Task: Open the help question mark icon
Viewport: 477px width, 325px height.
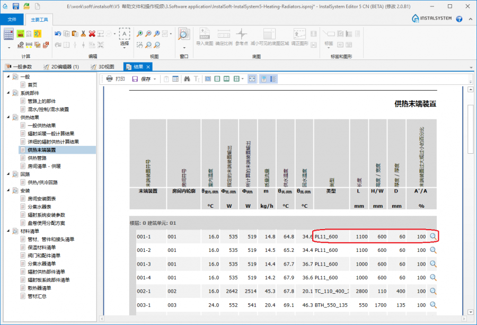Action: (x=459, y=19)
